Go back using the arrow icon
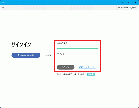This screenshot has height=108, width=139. coord(3,7)
